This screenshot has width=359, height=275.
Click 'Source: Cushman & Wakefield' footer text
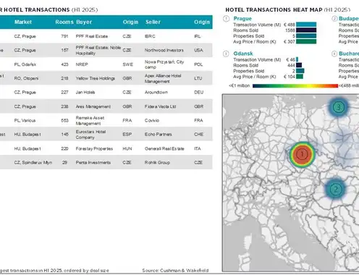point(175,271)
